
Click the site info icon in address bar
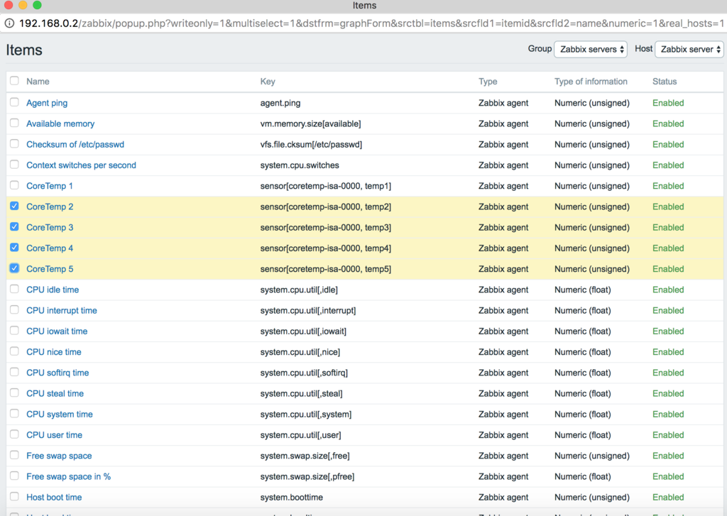tap(9, 23)
